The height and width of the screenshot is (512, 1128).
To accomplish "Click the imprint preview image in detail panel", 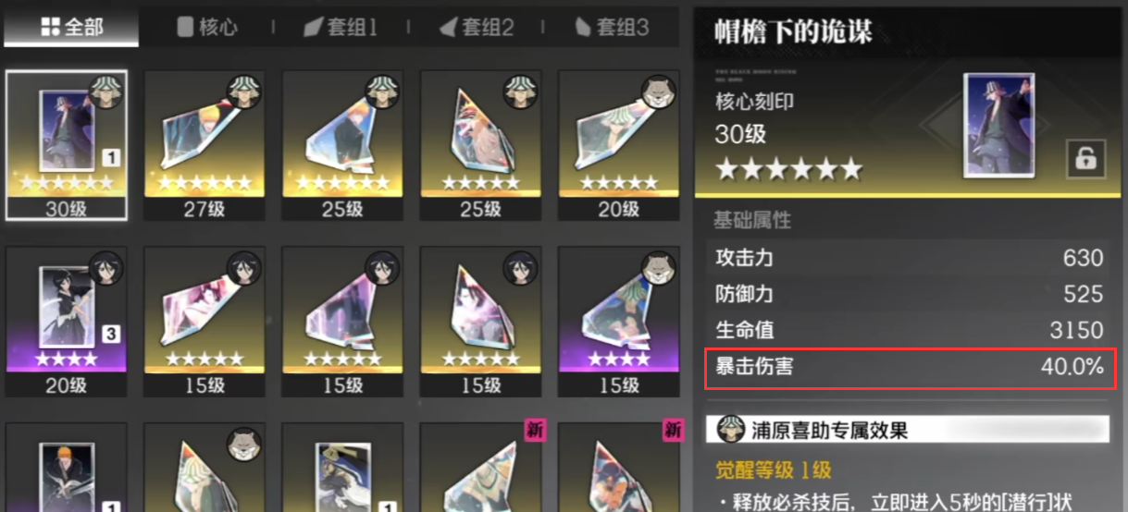I will click(x=998, y=125).
